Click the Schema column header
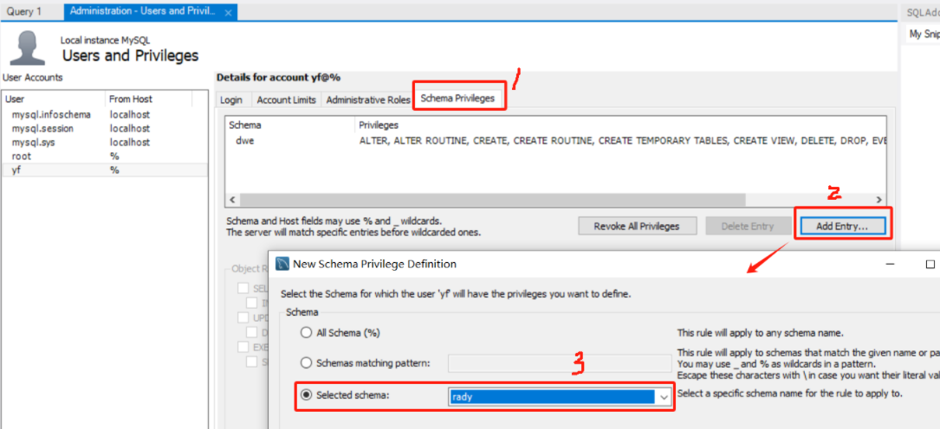The image size is (940, 429). [290, 125]
